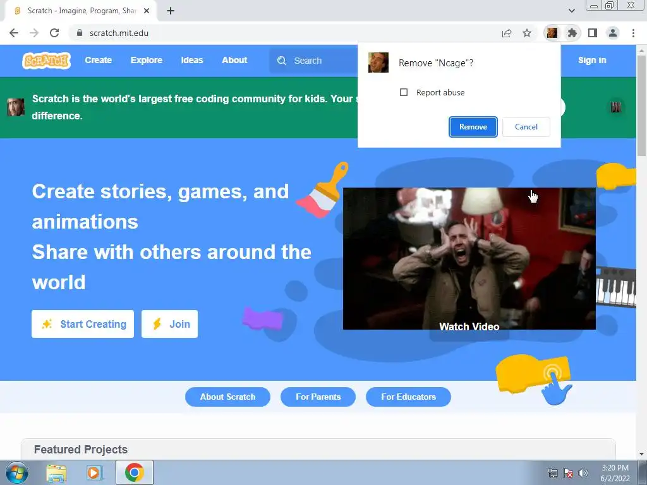Image resolution: width=647 pixels, height=485 pixels.
Task: Open About Scratch link
Action: 227,397
